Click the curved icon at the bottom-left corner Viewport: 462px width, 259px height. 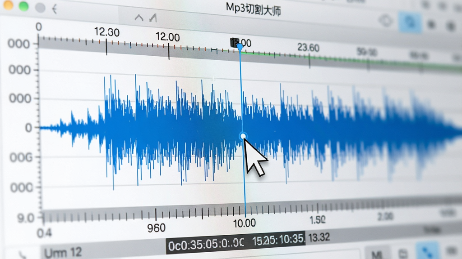22,255
